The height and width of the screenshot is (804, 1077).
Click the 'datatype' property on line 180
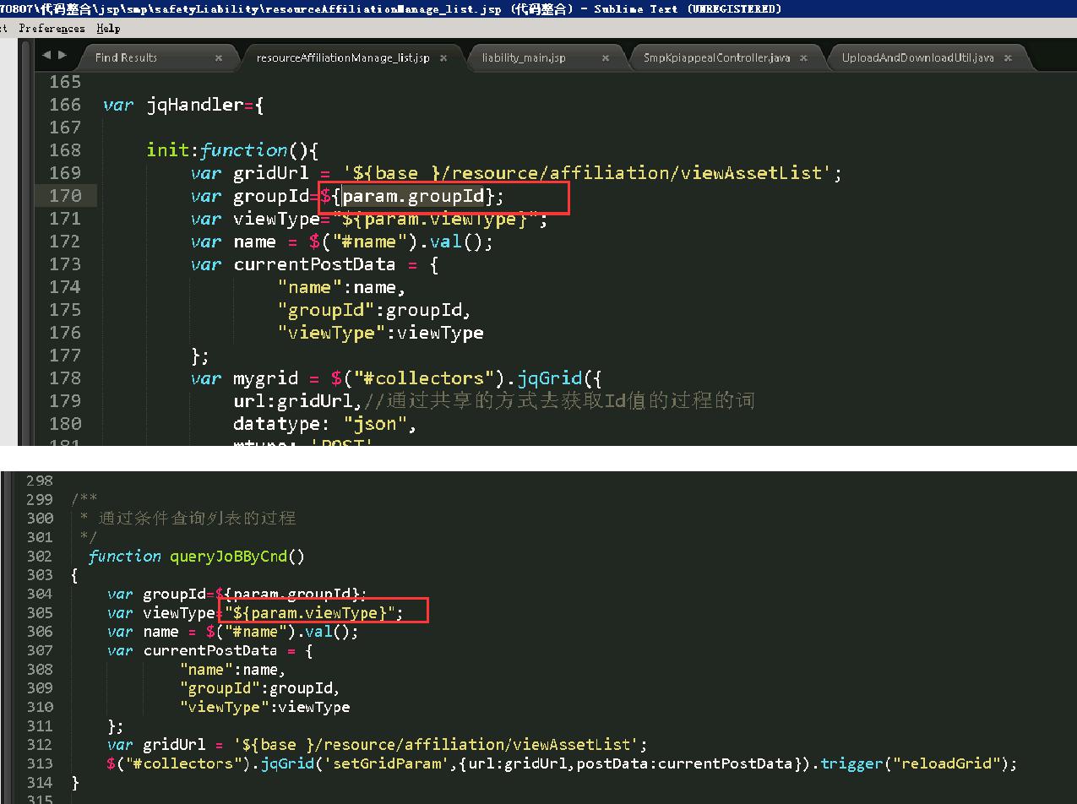[277, 424]
